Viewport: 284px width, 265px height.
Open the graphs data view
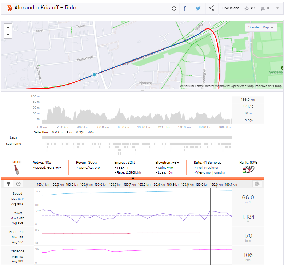click(x=219, y=172)
